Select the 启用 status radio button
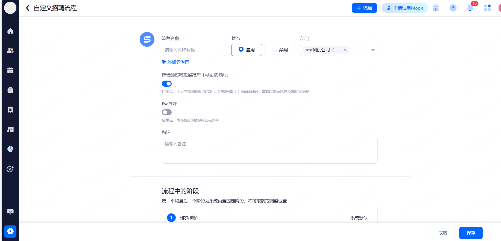The width and height of the screenshot is (501, 241). [x=241, y=49]
